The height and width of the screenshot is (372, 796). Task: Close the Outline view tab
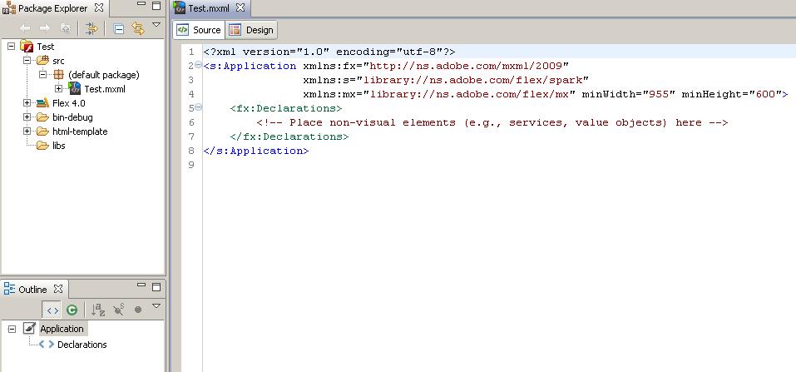click(x=58, y=289)
